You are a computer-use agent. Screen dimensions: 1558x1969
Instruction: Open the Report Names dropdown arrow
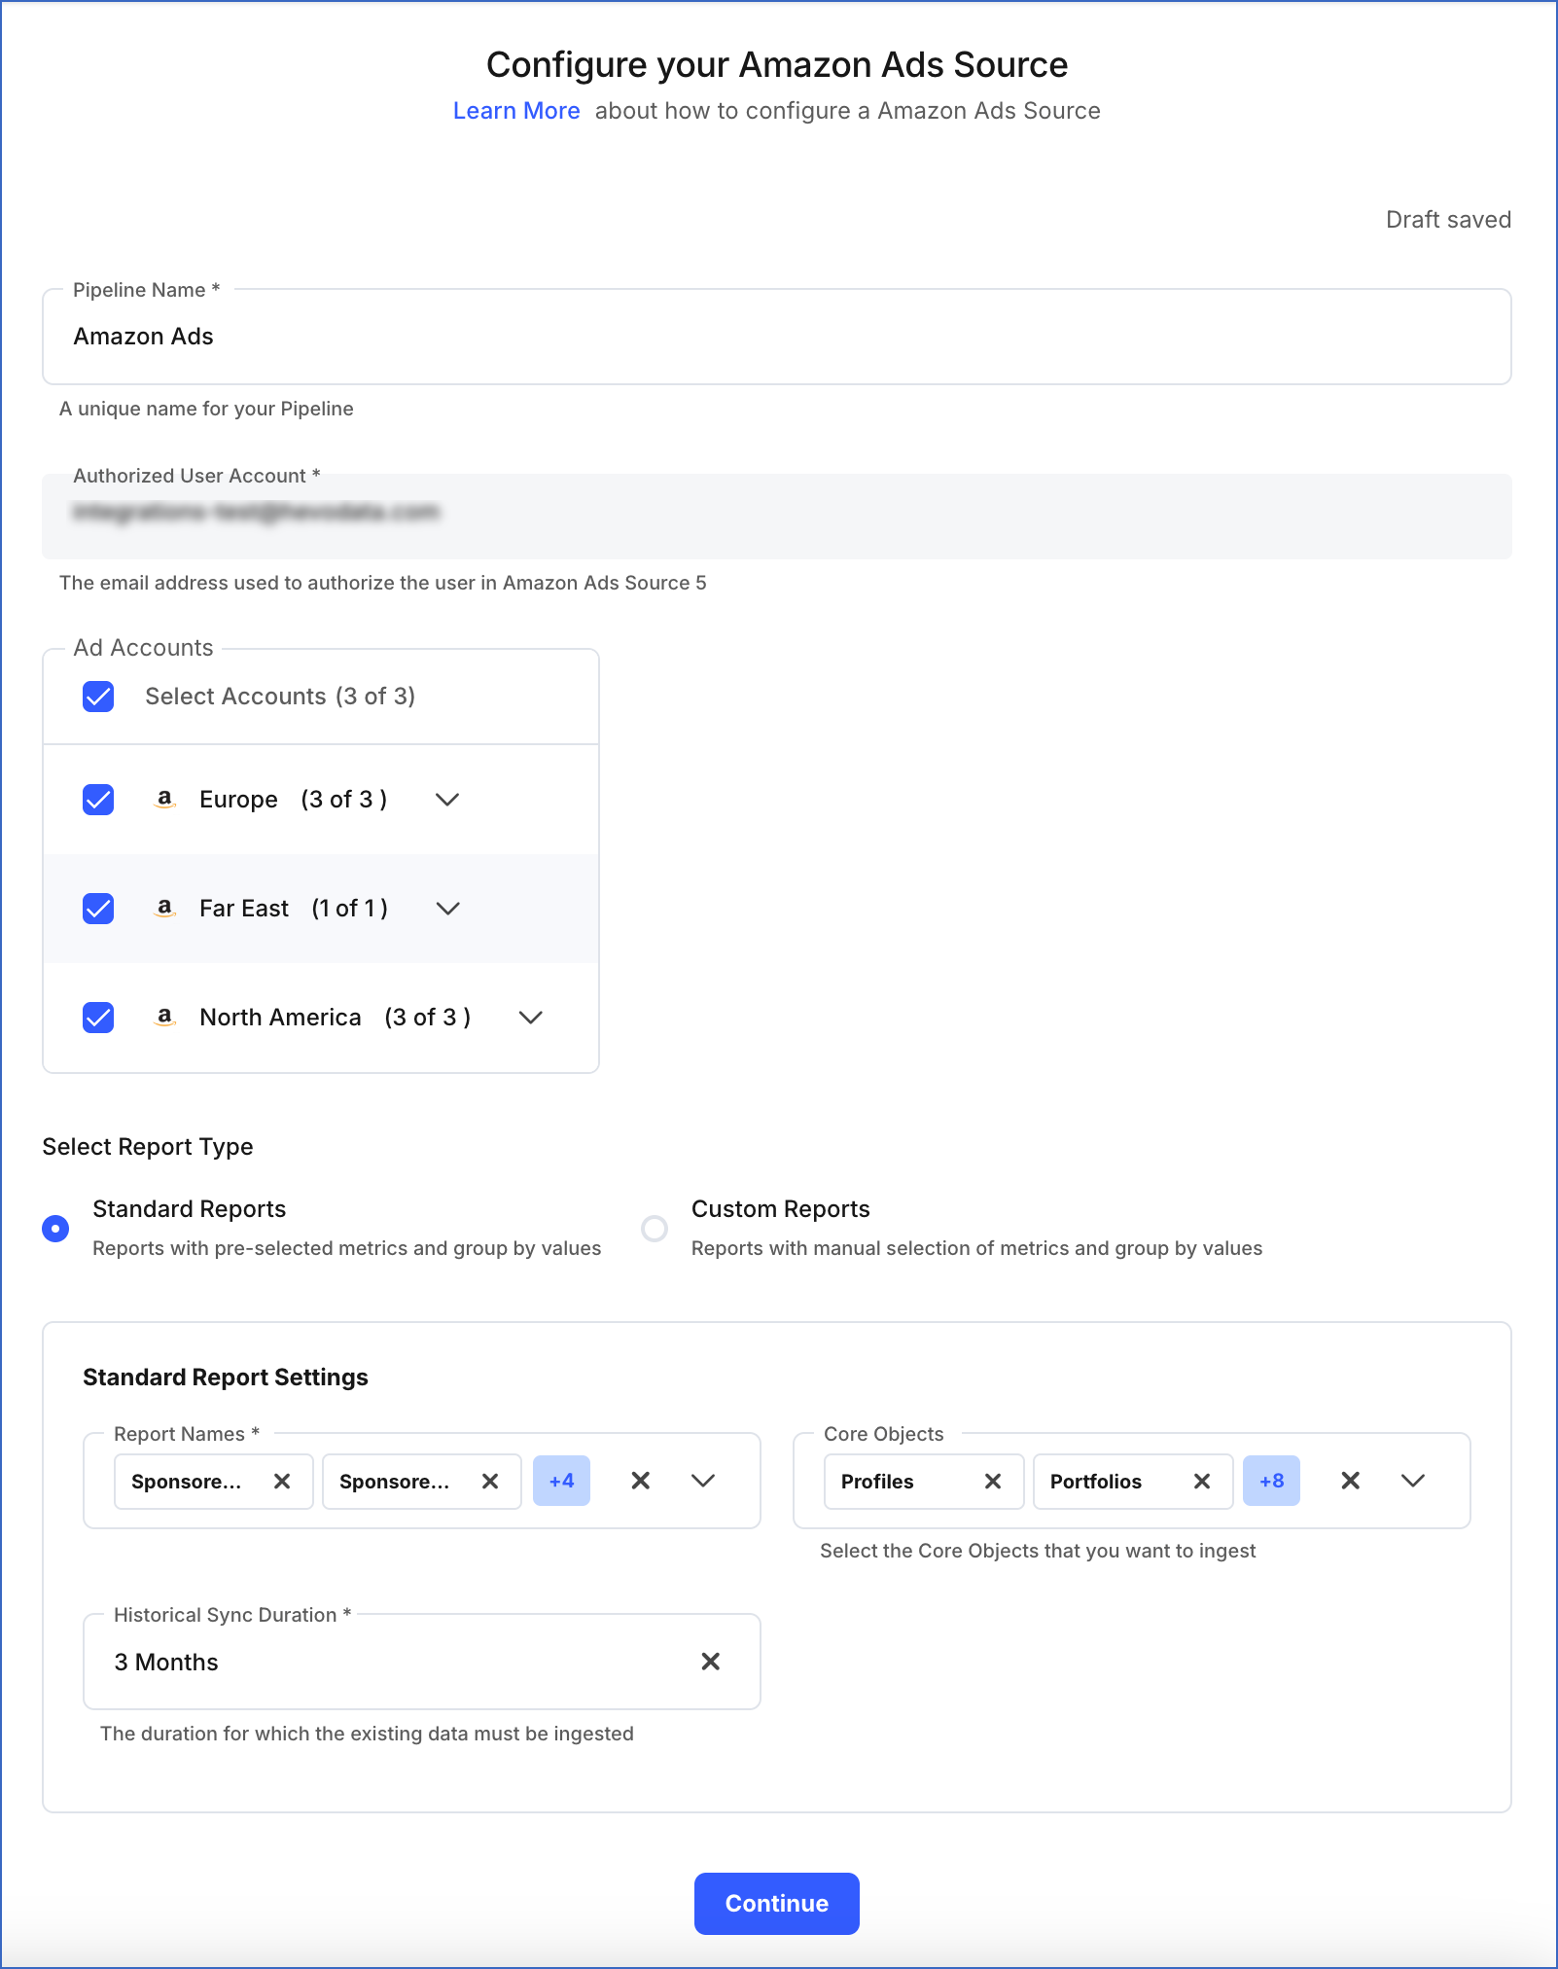[703, 1481]
